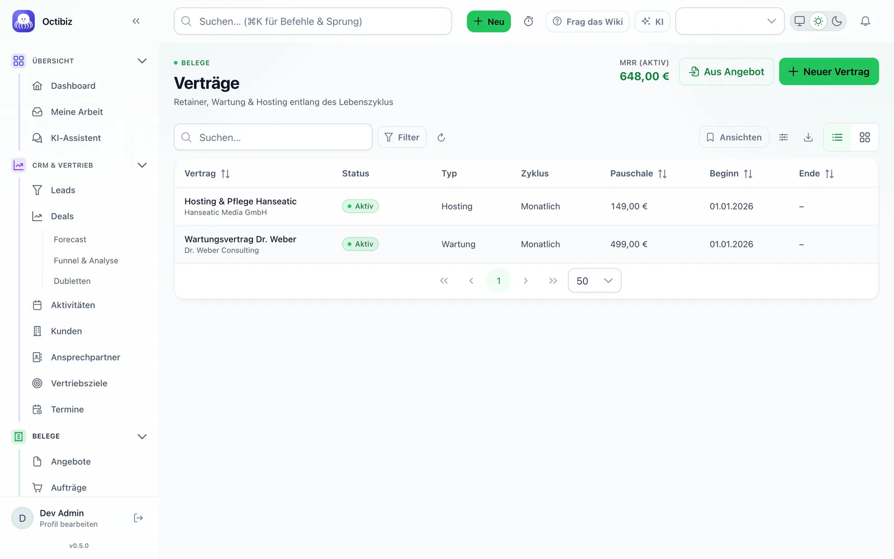Click the Aus Angebot button
This screenshot has height=559, width=894.
[726, 72]
